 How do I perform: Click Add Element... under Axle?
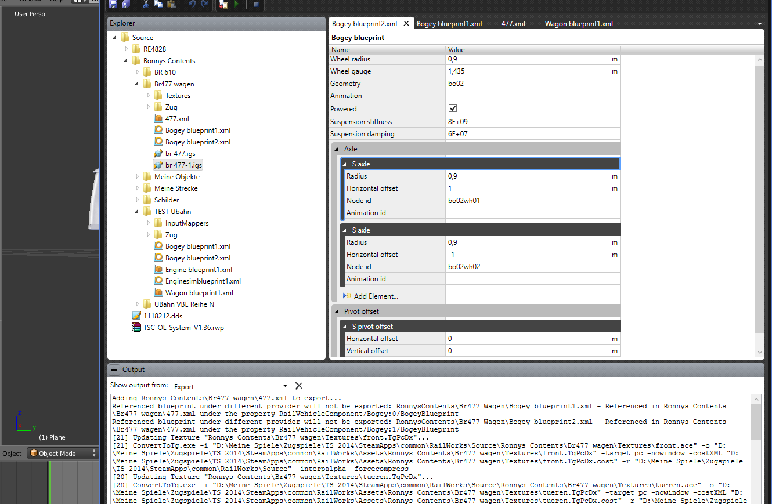click(x=376, y=296)
